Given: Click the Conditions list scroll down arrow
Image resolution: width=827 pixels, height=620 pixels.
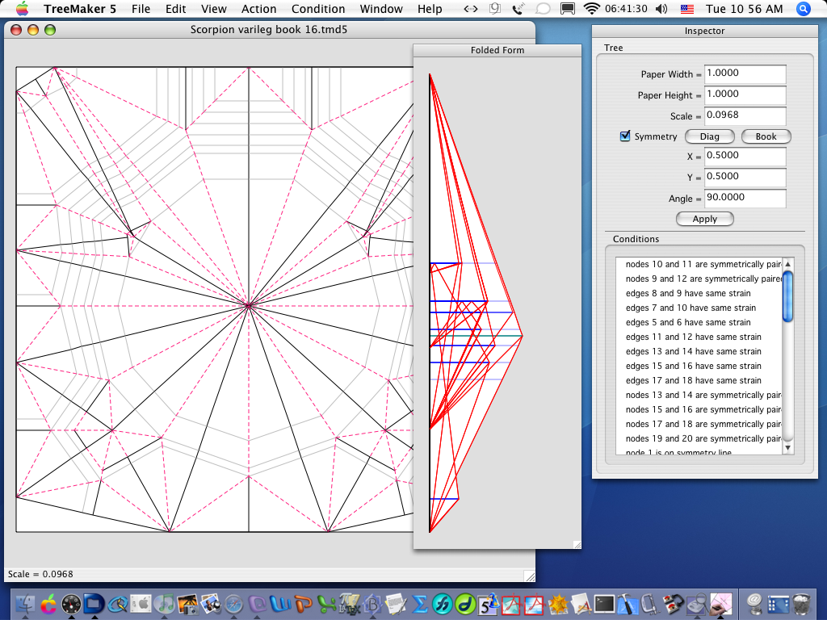Looking at the screenshot, I should coord(788,447).
